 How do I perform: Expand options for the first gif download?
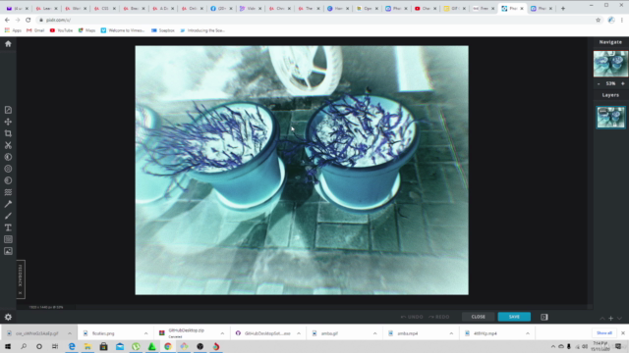[70, 333]
